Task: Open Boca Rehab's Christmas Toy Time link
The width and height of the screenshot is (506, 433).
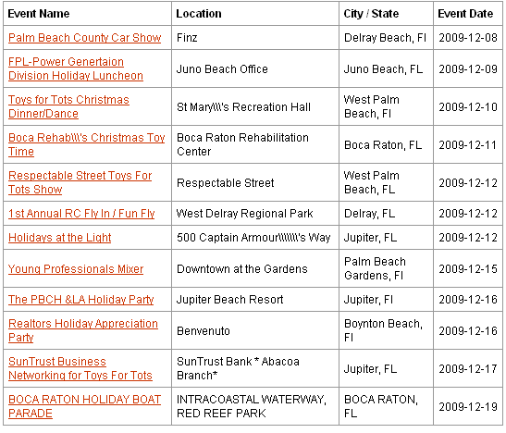Action: tap(86, 144)
